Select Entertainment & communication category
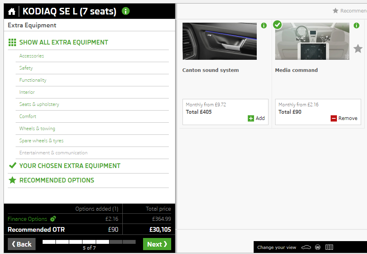 (54, 153)
